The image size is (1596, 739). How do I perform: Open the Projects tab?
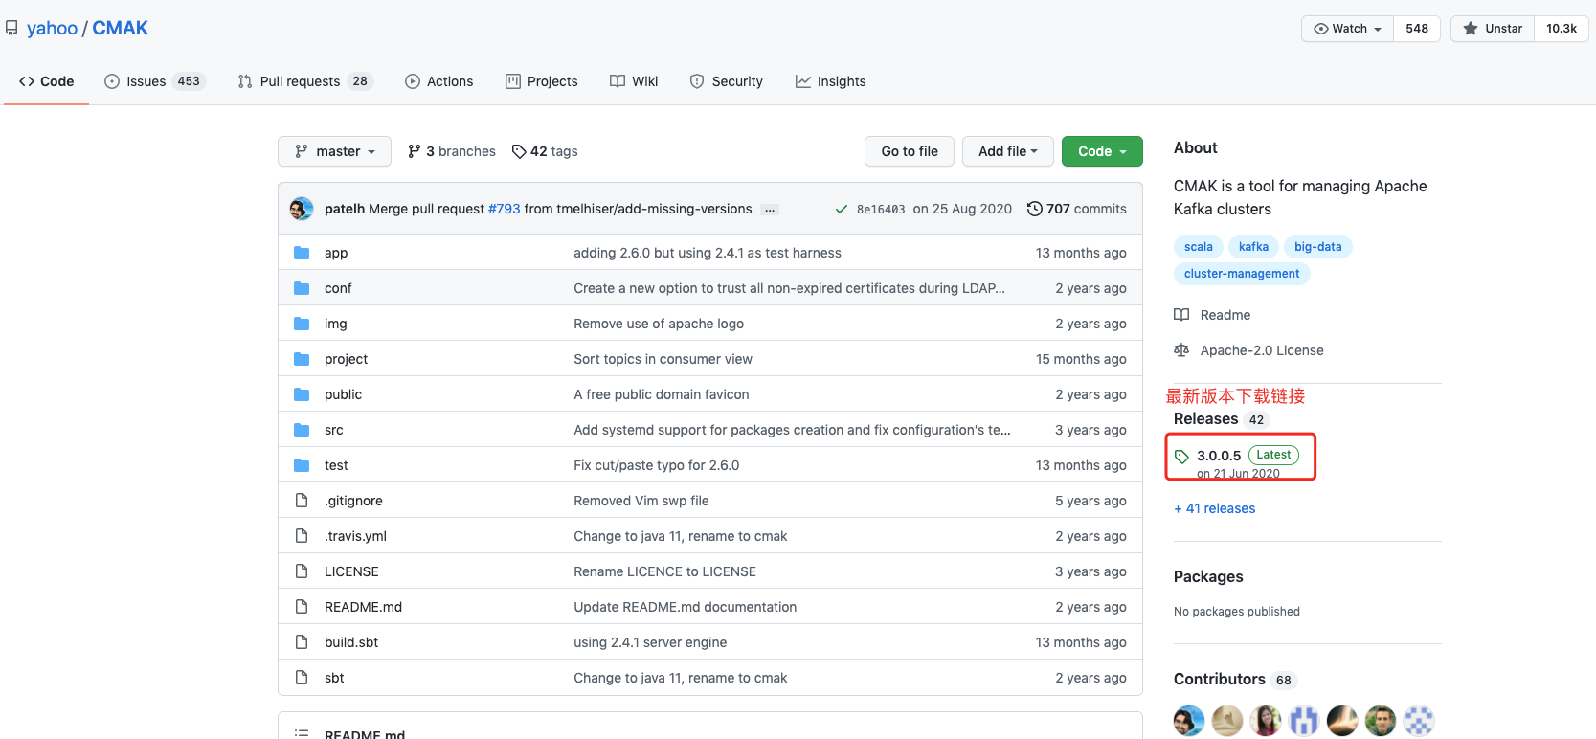click(x=542, y=81)
